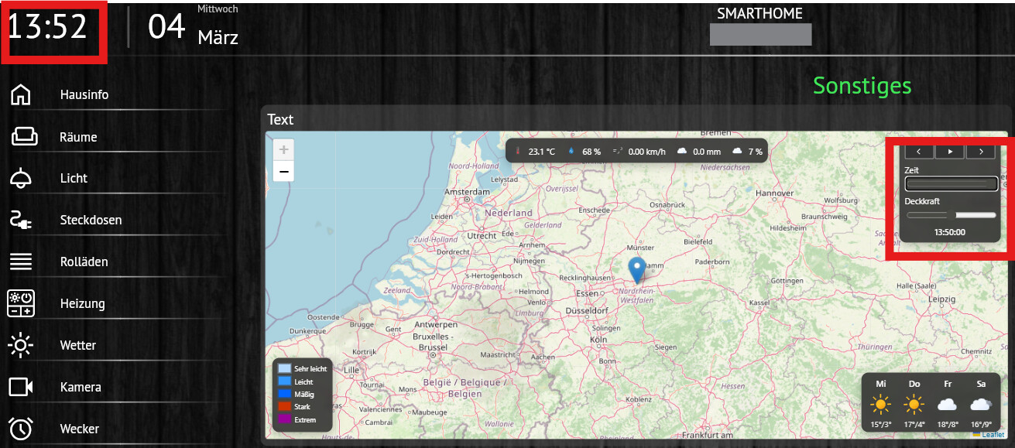Play the weather radar animation
1015x448 pixels.
[x=950, y=152]
